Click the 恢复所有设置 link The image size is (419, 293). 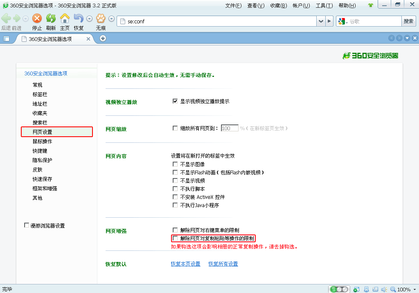pyautogui.click(x=223, y=264)
